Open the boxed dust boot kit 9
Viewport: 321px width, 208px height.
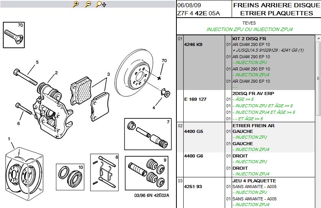point(147,173)
